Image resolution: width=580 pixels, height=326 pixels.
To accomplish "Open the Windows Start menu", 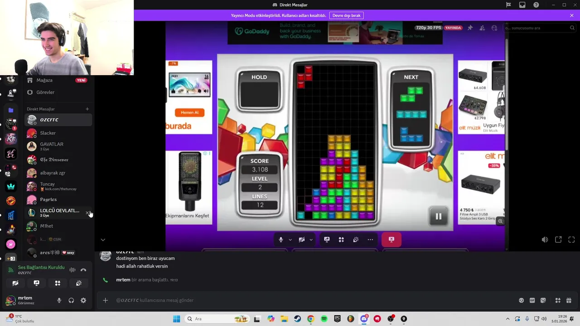I will (x=176, y=319).
